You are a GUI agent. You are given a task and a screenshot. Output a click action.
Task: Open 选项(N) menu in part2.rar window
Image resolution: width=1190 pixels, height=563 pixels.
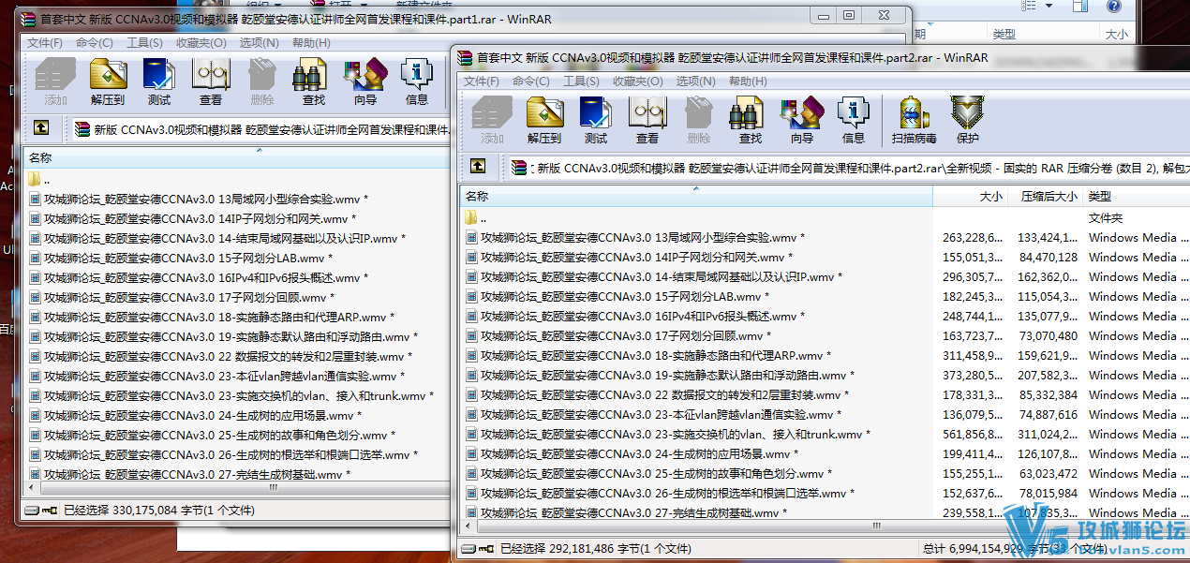[695, 81]
